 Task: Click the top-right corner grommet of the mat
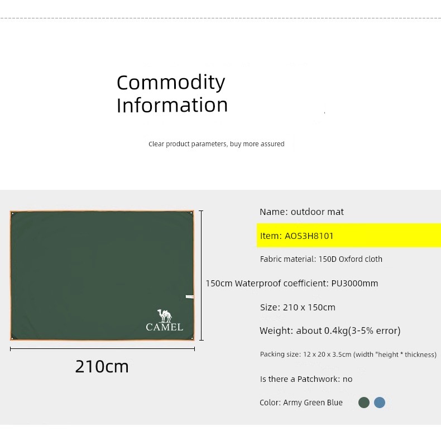pos(191,213)
